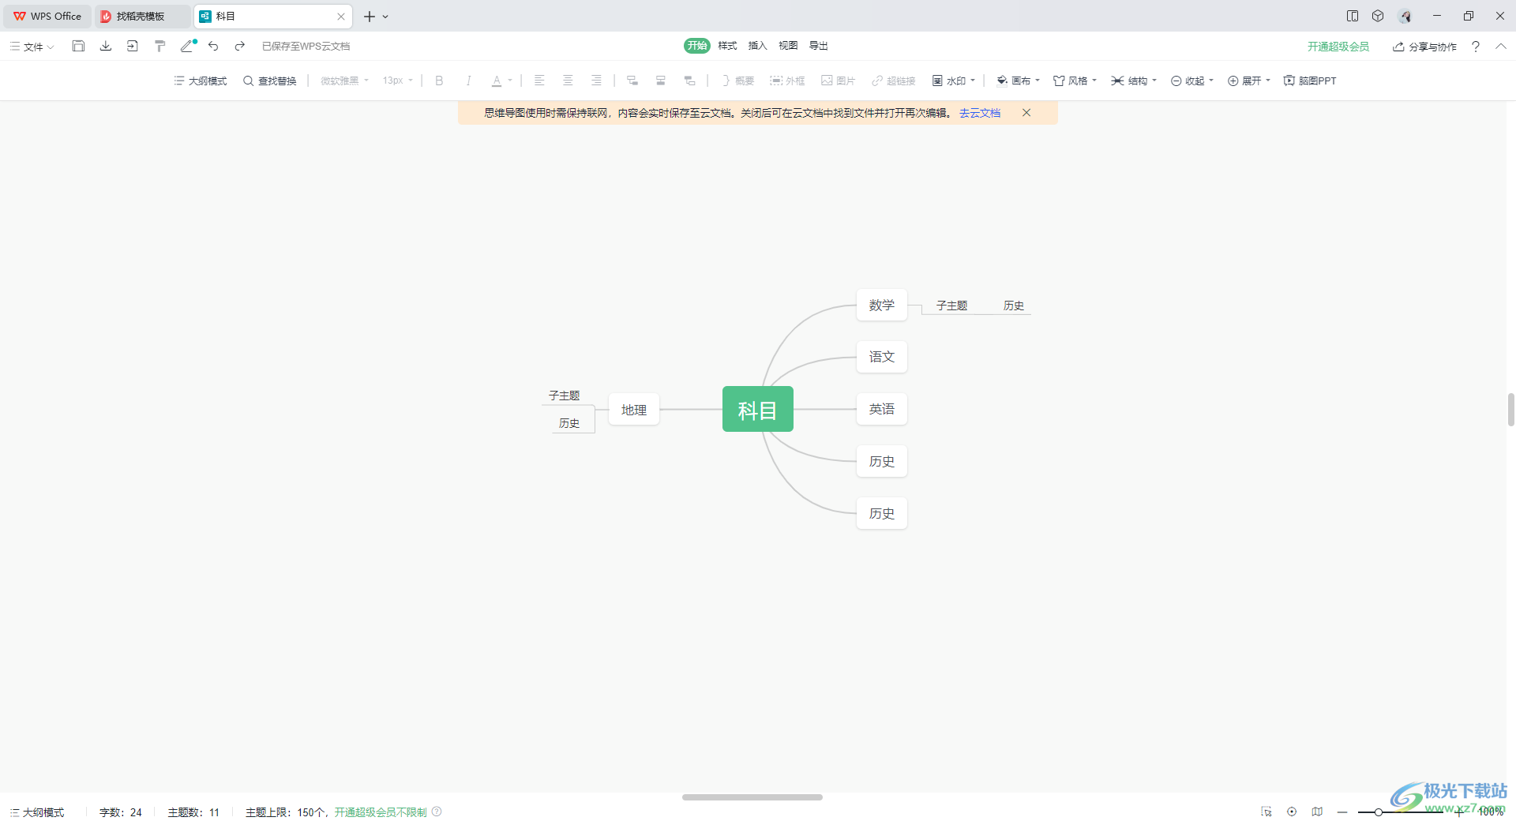1516x821 pixels.
Task: Insert a 超链接 hyperlink
Action: pyautogui.click(x=894, y=81)
